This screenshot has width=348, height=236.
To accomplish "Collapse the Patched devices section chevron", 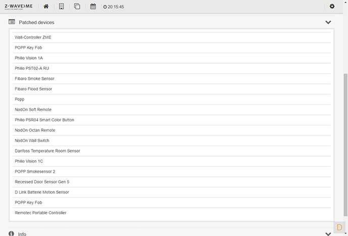I will 328,22.
